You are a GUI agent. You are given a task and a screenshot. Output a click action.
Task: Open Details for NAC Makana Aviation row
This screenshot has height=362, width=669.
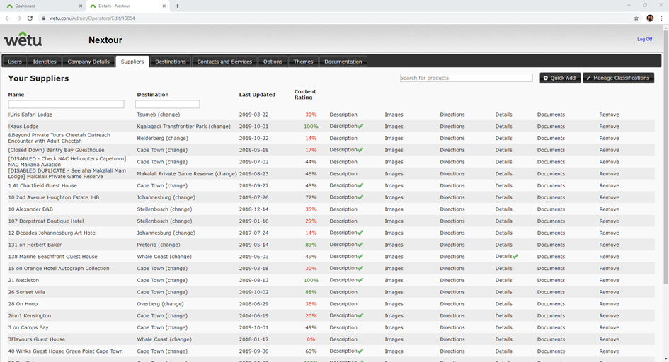click(x=504, y=162)
